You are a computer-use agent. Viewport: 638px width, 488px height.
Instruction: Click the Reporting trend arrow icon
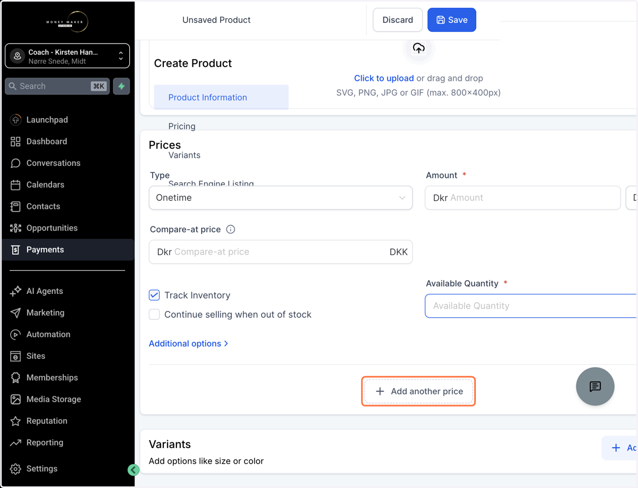[x=15, y=443]
